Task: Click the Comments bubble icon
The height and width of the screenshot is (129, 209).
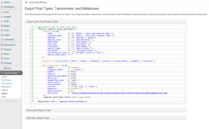Action: [2, 39]
